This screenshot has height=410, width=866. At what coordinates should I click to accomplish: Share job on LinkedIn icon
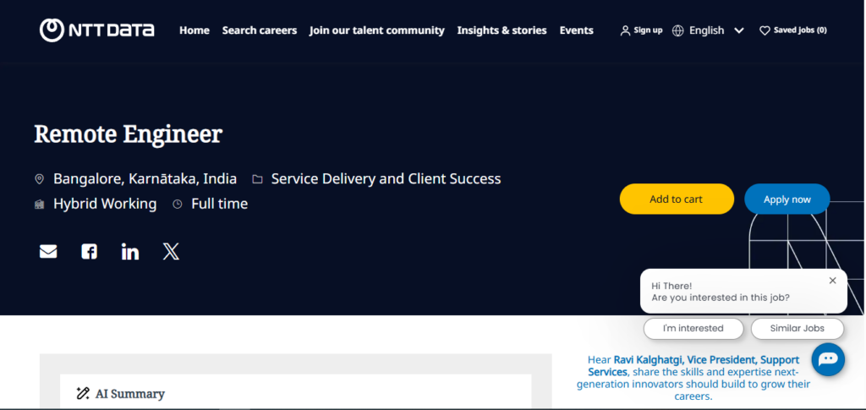[x=129, y=252]
